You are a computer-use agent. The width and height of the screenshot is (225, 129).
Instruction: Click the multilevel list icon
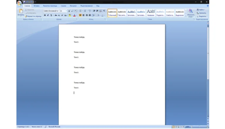[x=90, y=11]
